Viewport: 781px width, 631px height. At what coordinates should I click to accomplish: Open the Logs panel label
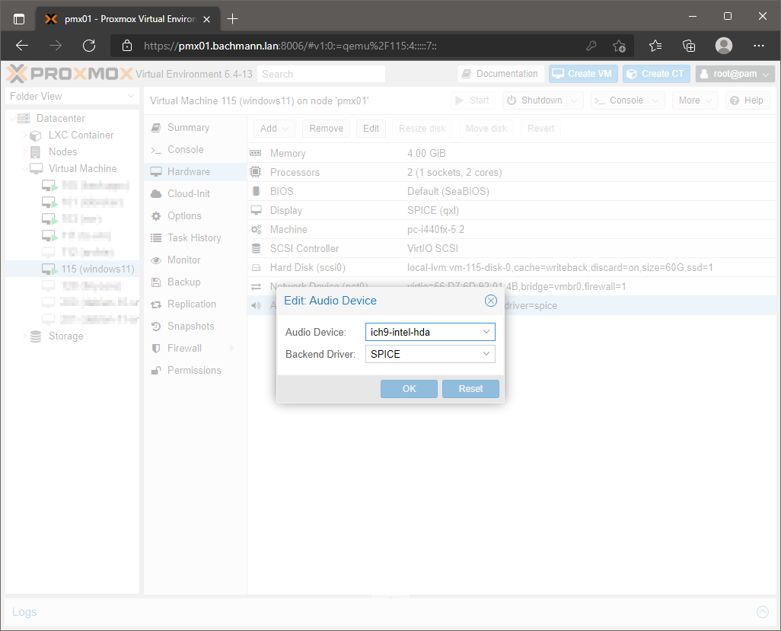(24, 612)
